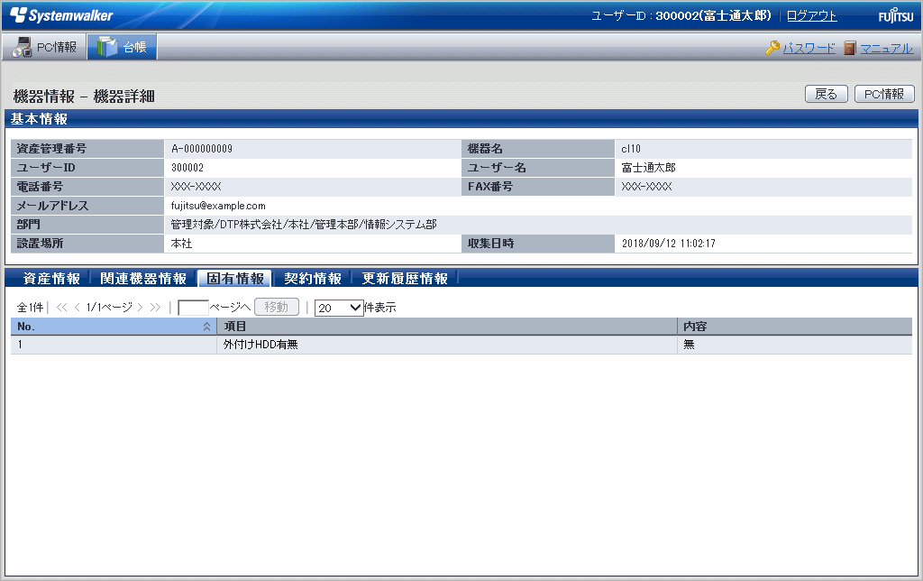The height and width of the screenshot is (581, 923).
Task: Click the ユーザー名 value 富士通太郎
Action: click(x=649, y=168)
